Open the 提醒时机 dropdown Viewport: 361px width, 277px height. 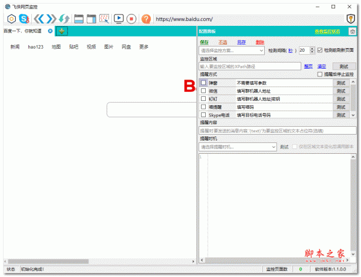pyautogui.click(x=238, y=147)
